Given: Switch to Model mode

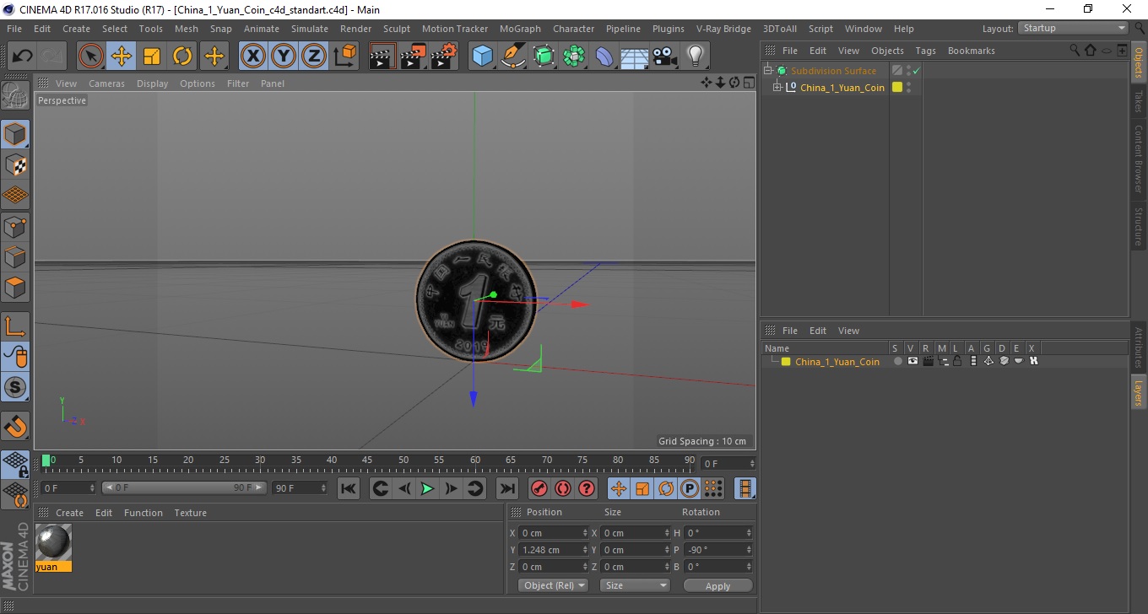Looking at the screenshot, I should tap(16, 134).
